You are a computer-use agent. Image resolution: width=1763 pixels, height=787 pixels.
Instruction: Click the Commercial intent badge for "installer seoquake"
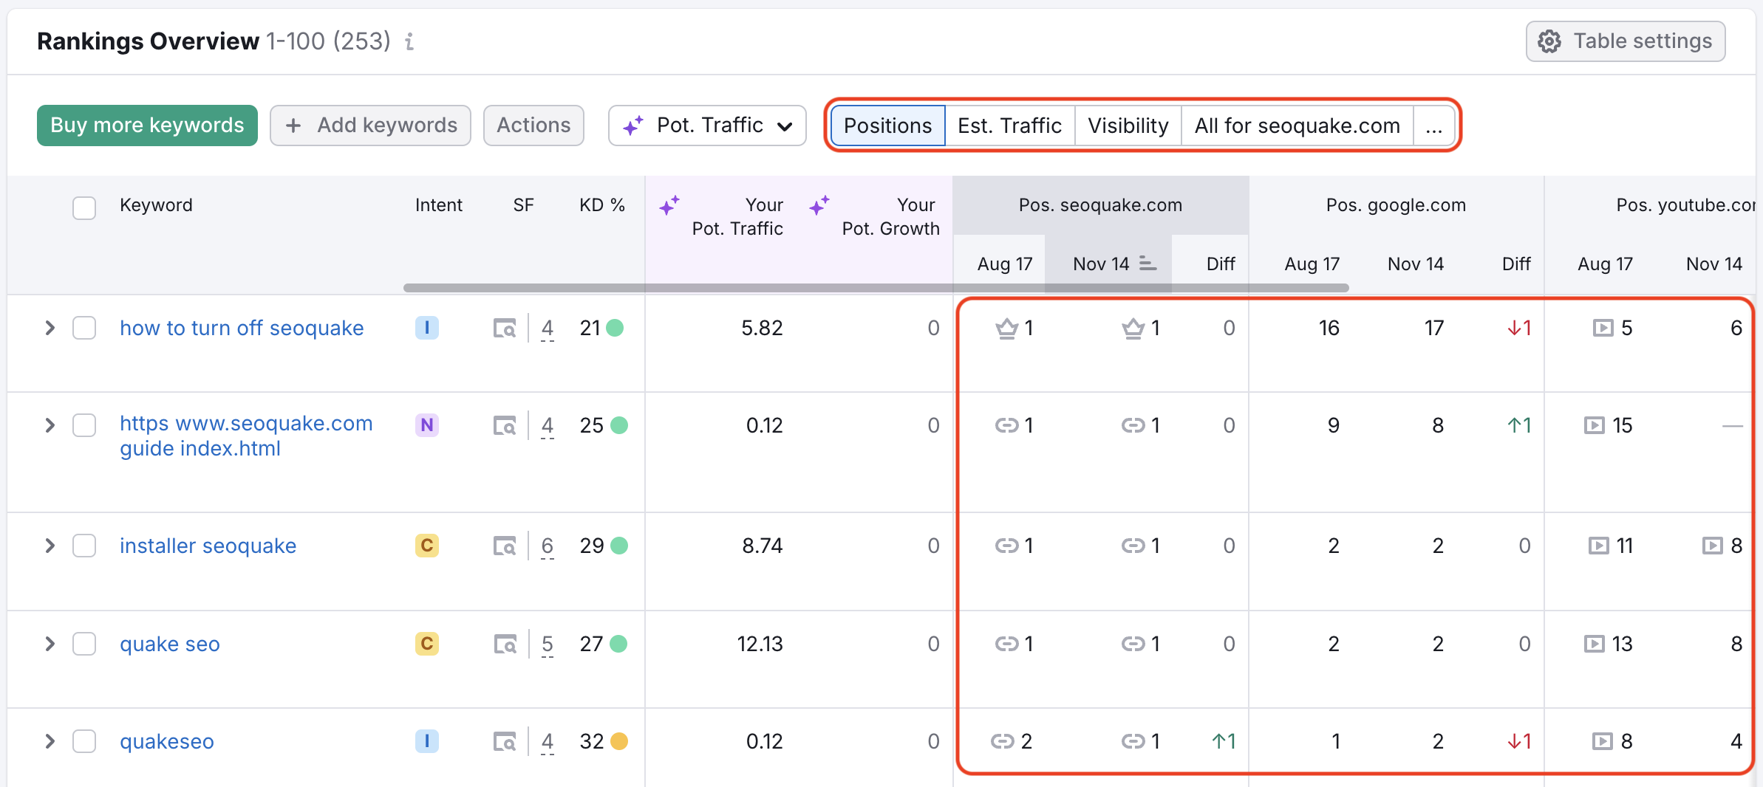[x=427, y=546]
